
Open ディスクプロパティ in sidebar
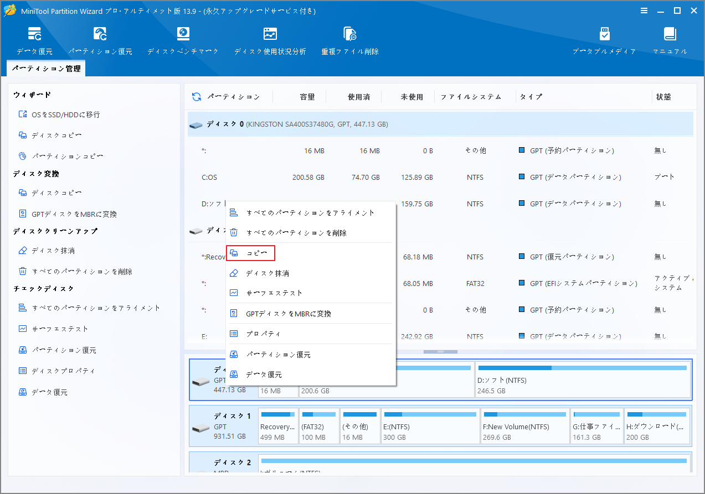click(56, 371)
